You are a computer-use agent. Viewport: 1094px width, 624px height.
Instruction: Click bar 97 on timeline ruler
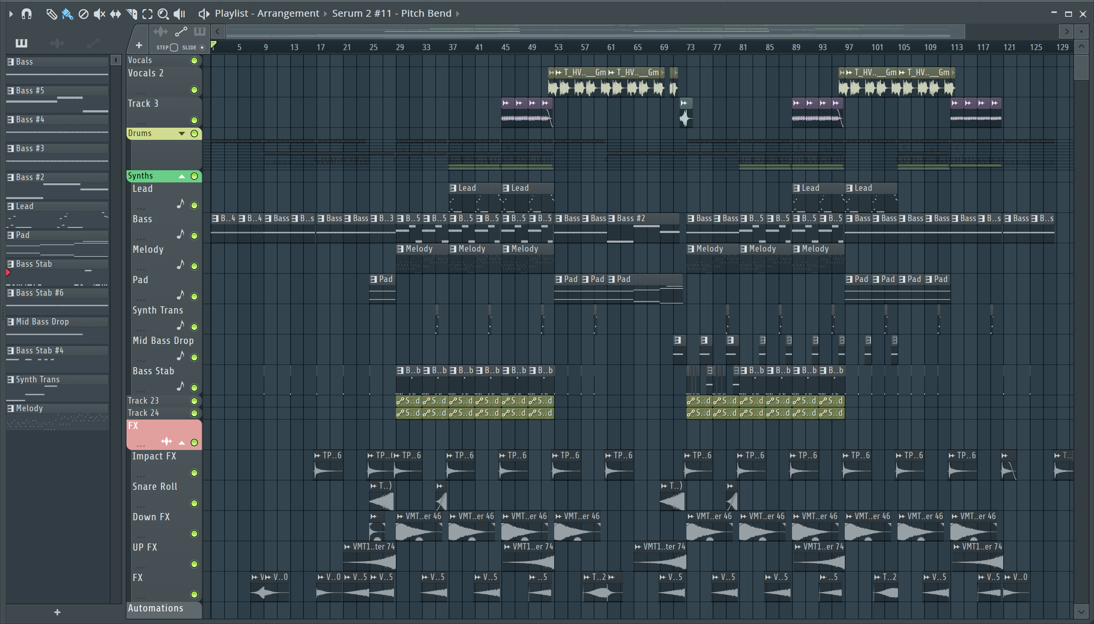pyautogui.click(x=849, y=48)
